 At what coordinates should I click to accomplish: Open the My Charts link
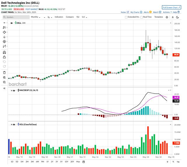pos(135,12)
